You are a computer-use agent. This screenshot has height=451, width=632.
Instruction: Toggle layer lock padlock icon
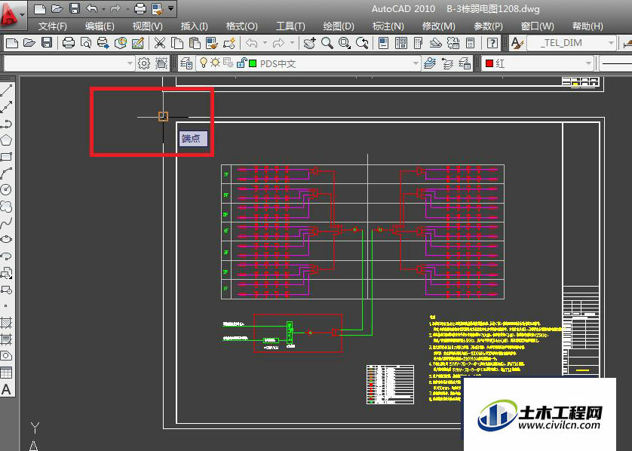(x=241, y=63)
